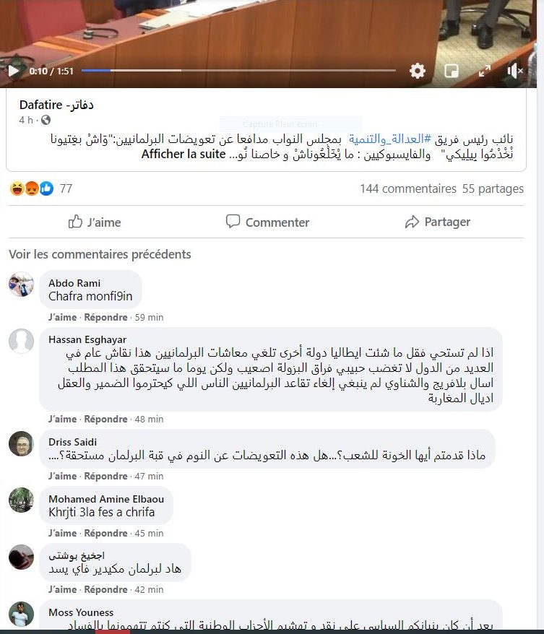
Task: Like Hassan Esghayar's comment
Action: (62, 420)
